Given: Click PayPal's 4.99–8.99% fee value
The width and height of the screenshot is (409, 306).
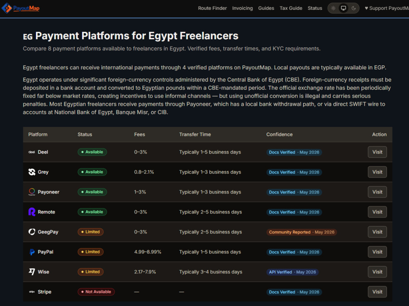Looking at the screenshot, I should coord(148,252).
